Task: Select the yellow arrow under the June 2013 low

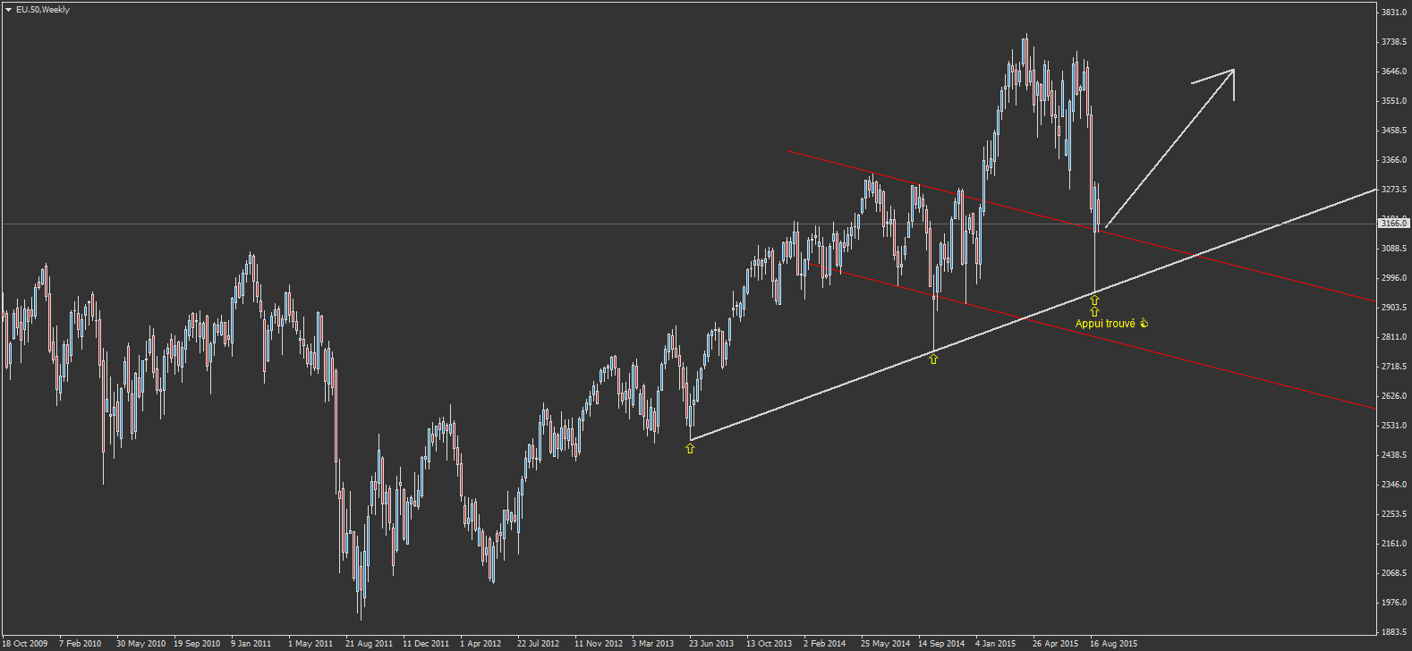Action: [x=690, y=448]
